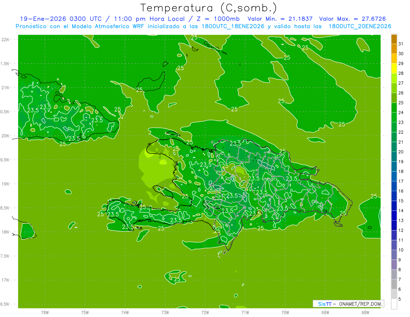410x317 pixels.
Task: Click the "SisTT – ONAMET/REP.DOM." credit box
Action: point(348,304)
